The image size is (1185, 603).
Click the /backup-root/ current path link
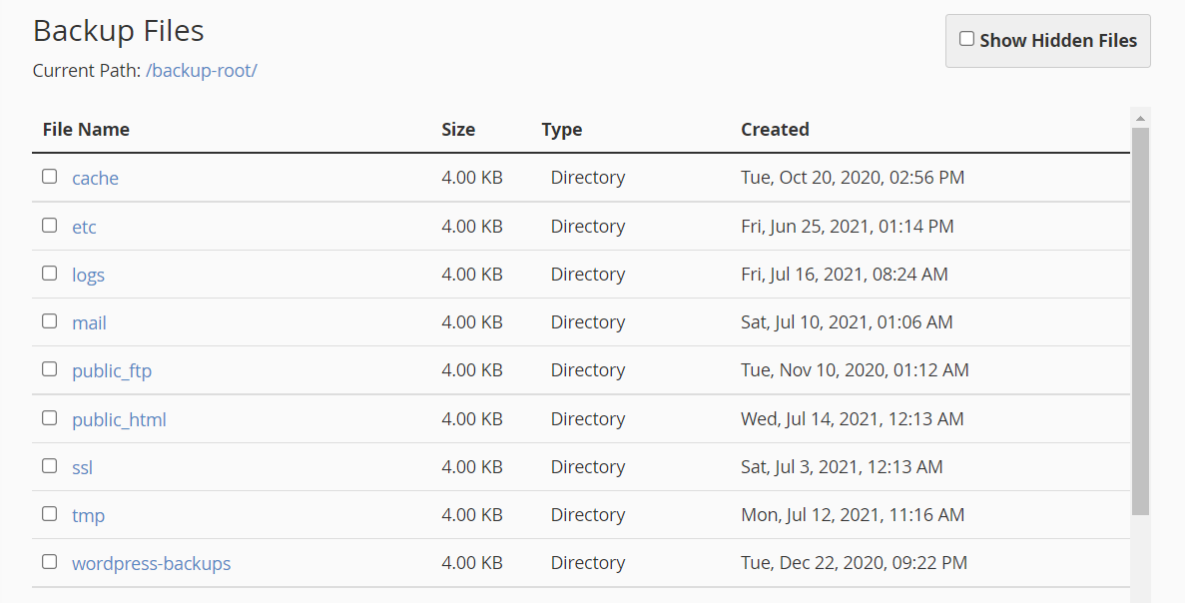click(x=202, y=70)
